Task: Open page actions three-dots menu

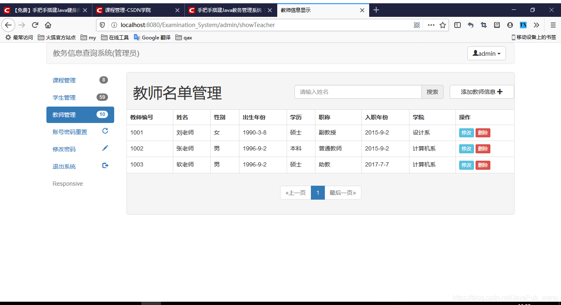Action: (431, 25)
